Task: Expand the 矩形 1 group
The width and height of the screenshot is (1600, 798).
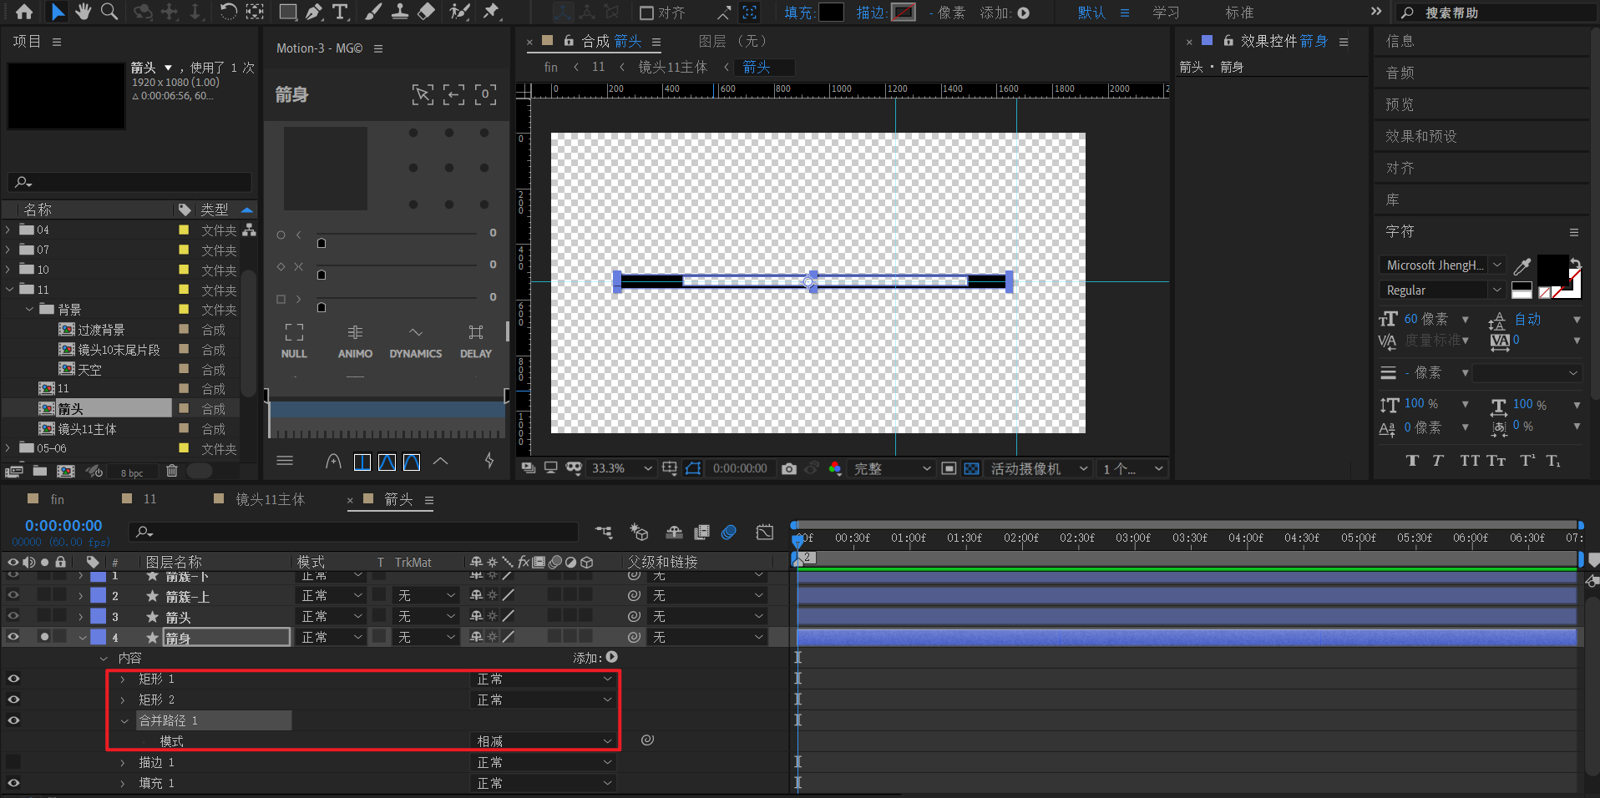Action: (123, 679)
